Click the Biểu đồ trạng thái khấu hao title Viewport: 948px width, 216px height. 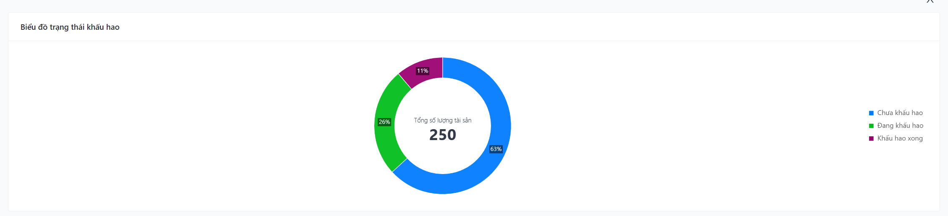tap(70, 27)
